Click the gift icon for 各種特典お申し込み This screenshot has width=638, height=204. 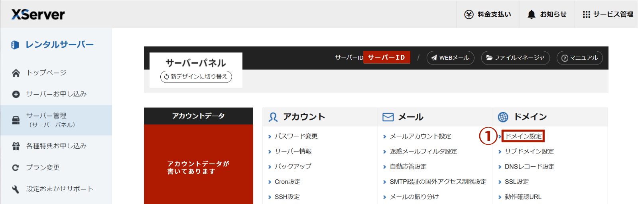tap(16, 146)
